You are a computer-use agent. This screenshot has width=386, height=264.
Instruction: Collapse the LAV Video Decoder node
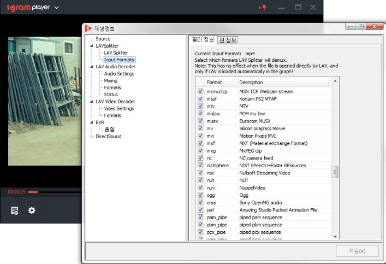(92, 102)
